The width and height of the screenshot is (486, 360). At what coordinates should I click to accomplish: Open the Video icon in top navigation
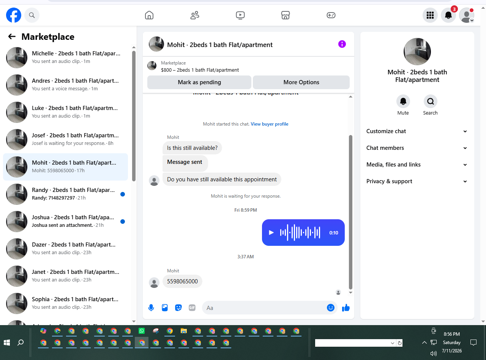pos(240,15)
